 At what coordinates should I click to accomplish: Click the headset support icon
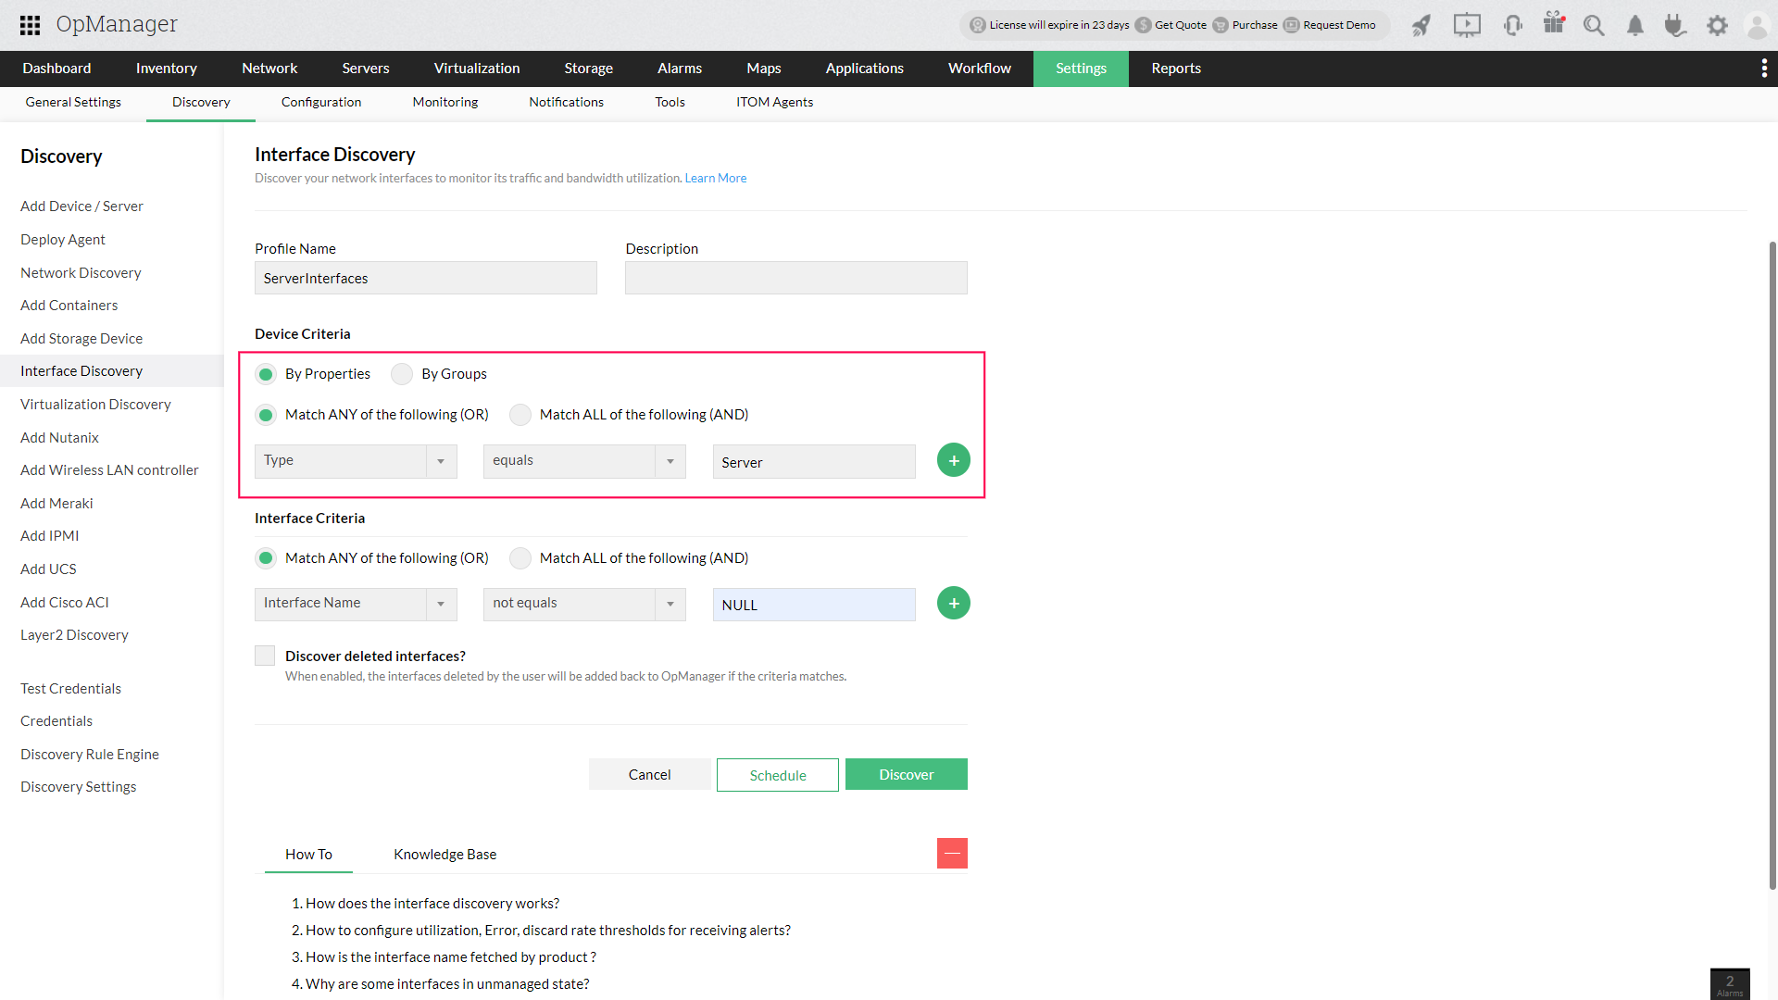tap(1513, 25)
